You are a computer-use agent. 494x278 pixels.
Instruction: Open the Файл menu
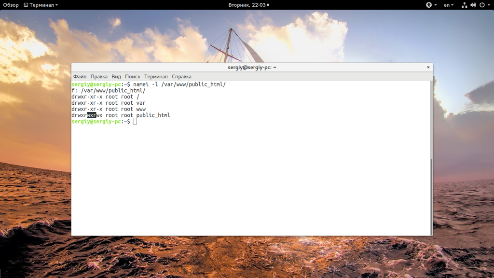pos(80,77)
